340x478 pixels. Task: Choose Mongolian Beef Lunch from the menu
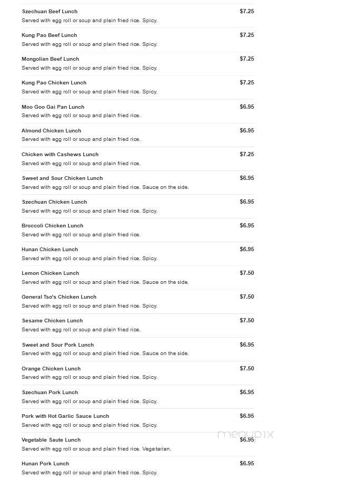click(x=50, y=59)
